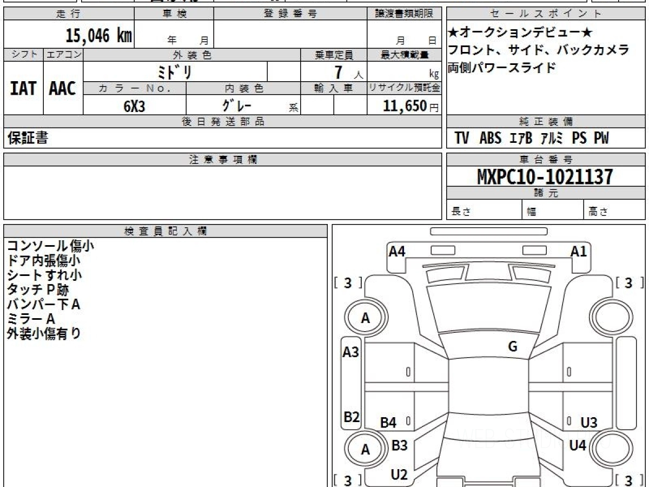The height and width of the screenshot is (487, 649).
Task: Click the G mark on the windshield
Action: pos(513,347)
